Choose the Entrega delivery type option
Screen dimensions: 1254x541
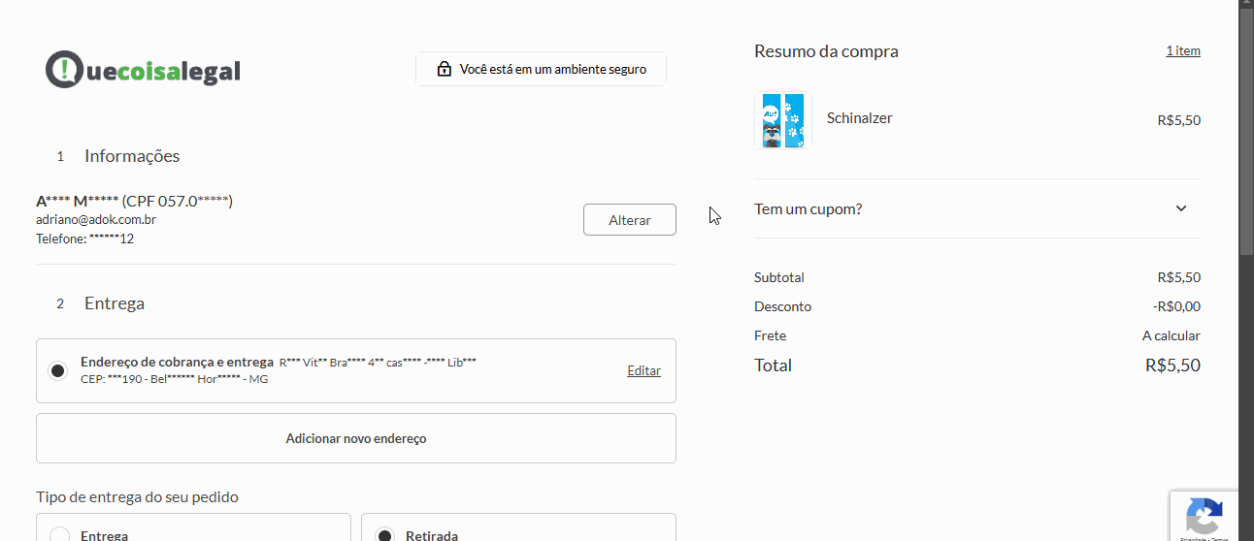(60, 535)
